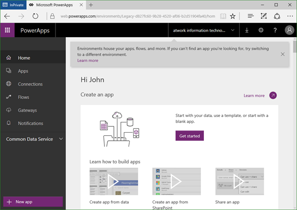Image resolution: width=297 pixels, height=210 pixels.
Task: Open the user account avatar icon
Action: (290, 30)
